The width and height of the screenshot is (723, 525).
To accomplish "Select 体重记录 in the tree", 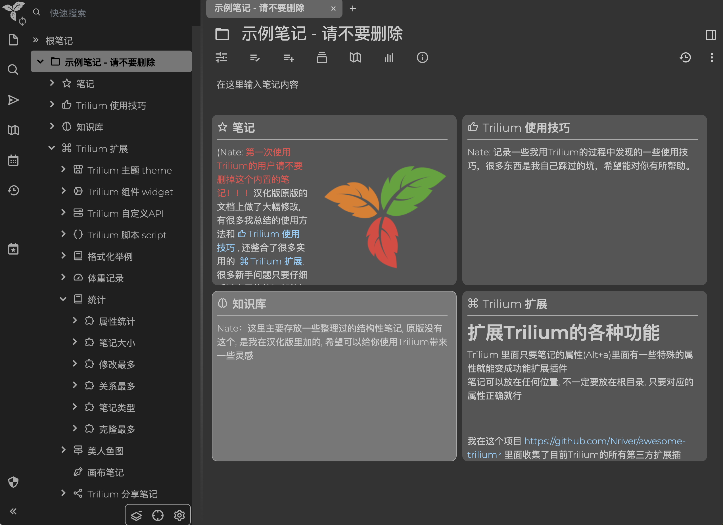I will 106,278.
